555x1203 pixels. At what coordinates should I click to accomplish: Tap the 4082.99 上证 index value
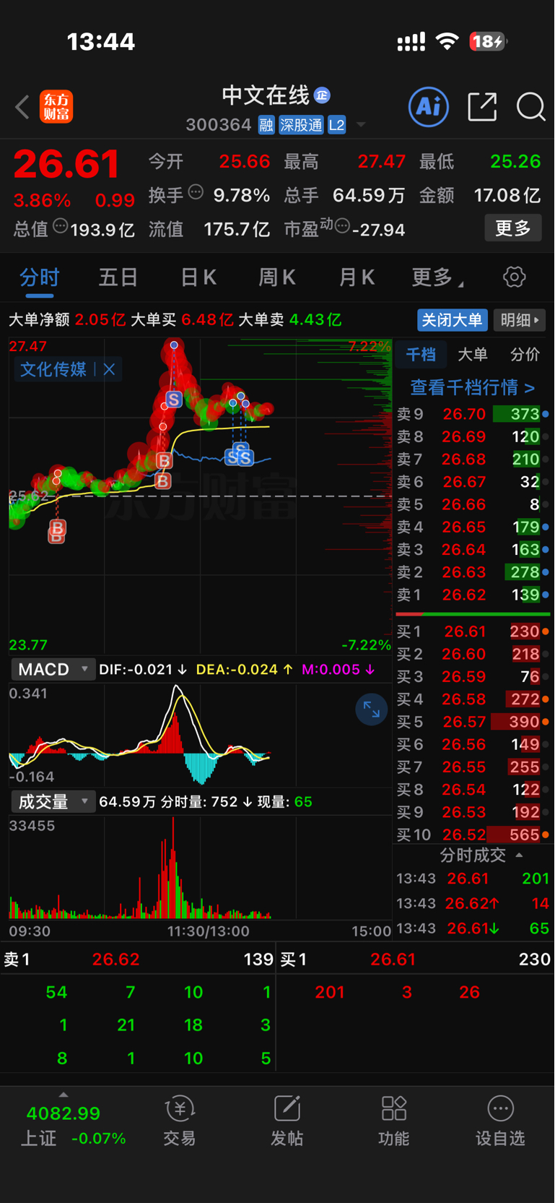[x=64, y=1113]
